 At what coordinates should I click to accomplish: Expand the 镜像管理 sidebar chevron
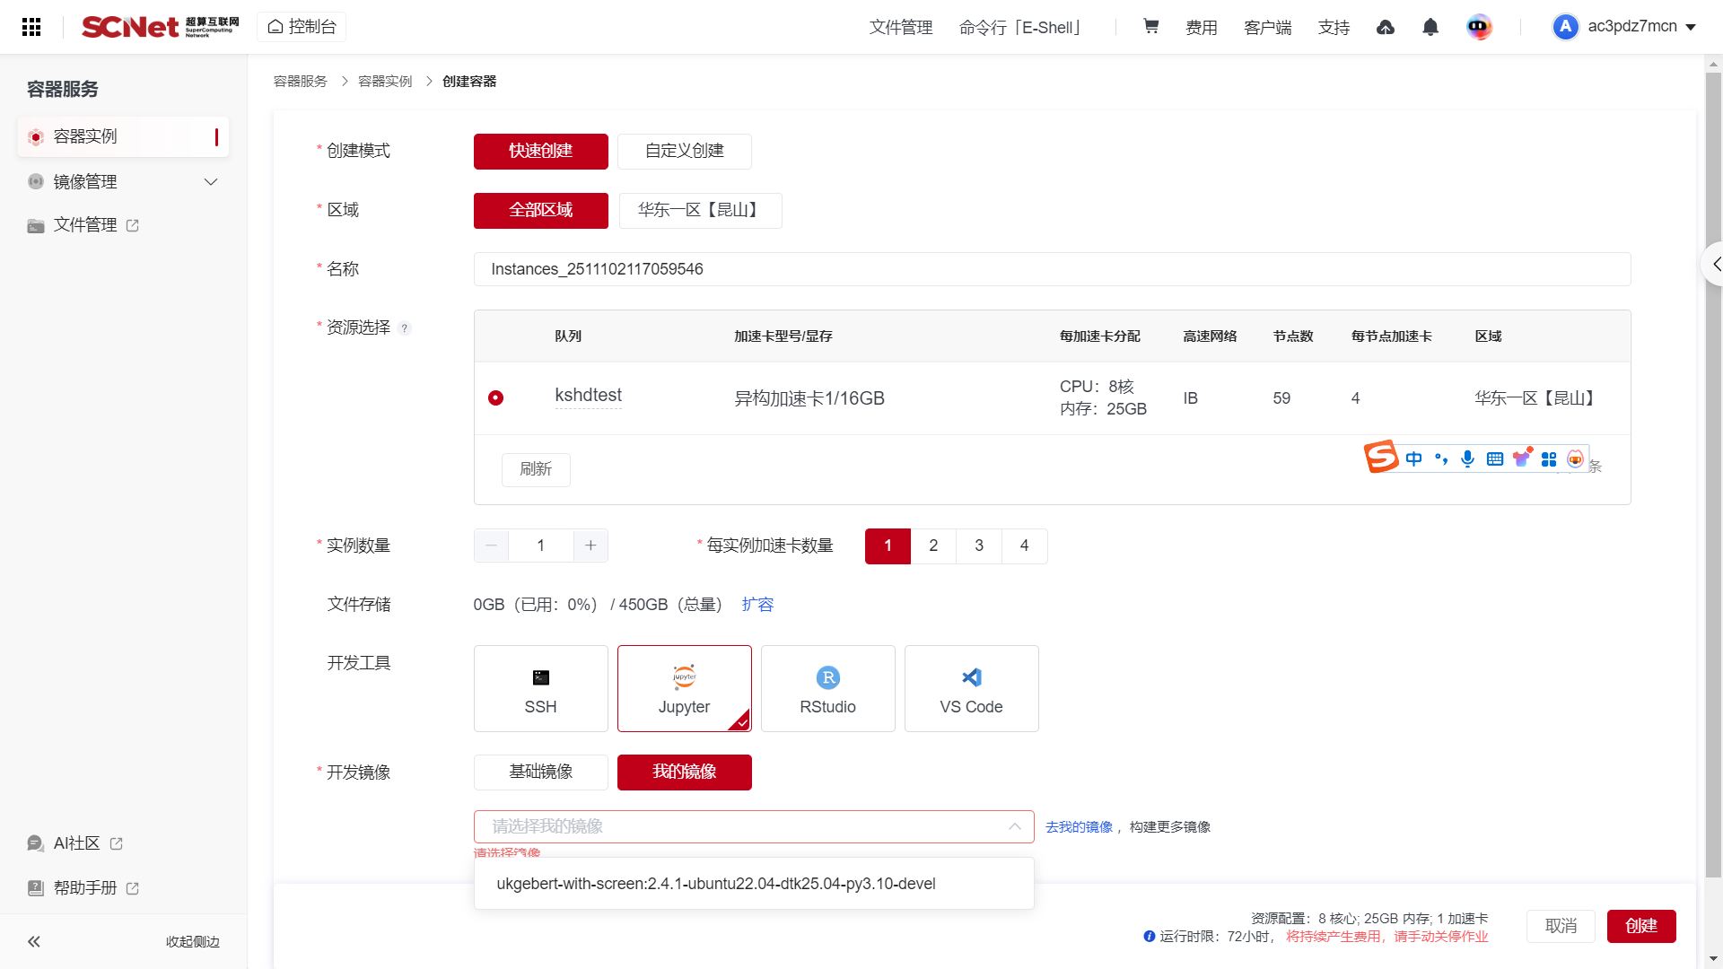click(x=211, y=181)
